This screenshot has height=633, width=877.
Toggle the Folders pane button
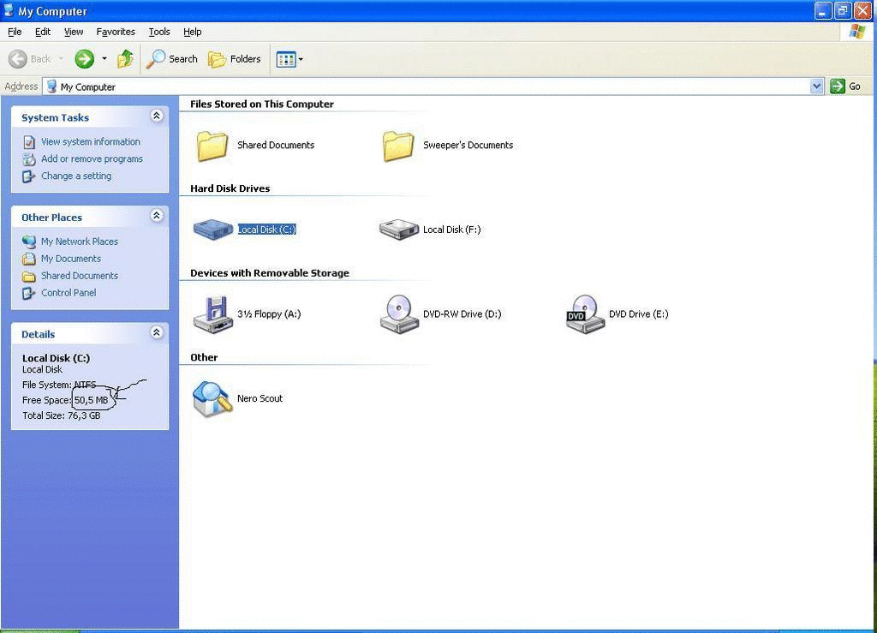235,59
